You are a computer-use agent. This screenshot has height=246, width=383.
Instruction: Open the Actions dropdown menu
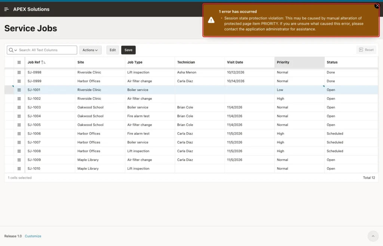[90, 50]
